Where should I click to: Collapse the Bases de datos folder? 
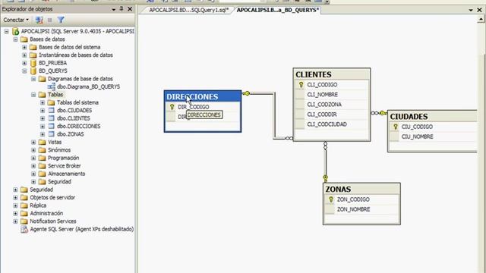[15, 39]
